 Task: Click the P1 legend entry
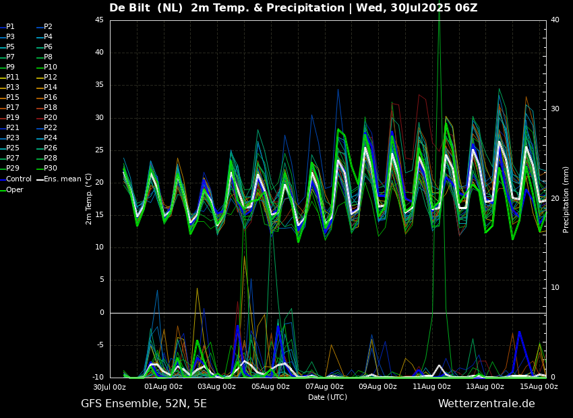pos(10,26)
